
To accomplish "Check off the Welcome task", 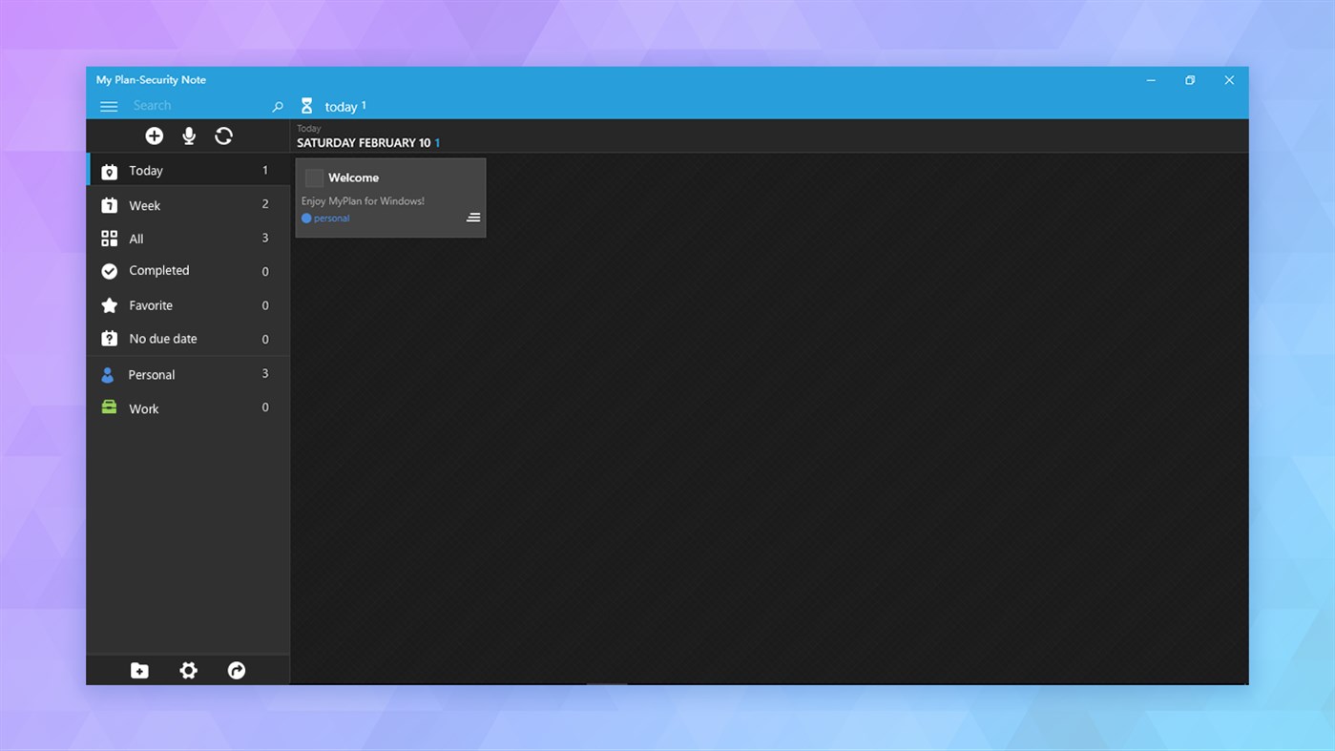I will [x=314, y=177].
